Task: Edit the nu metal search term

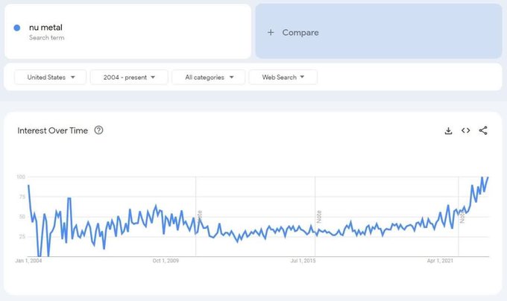Action: (46, 28)
